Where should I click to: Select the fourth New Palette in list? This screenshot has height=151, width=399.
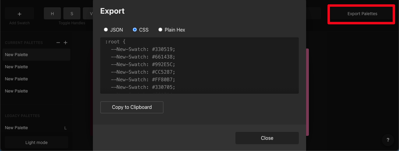coord(36,91)
